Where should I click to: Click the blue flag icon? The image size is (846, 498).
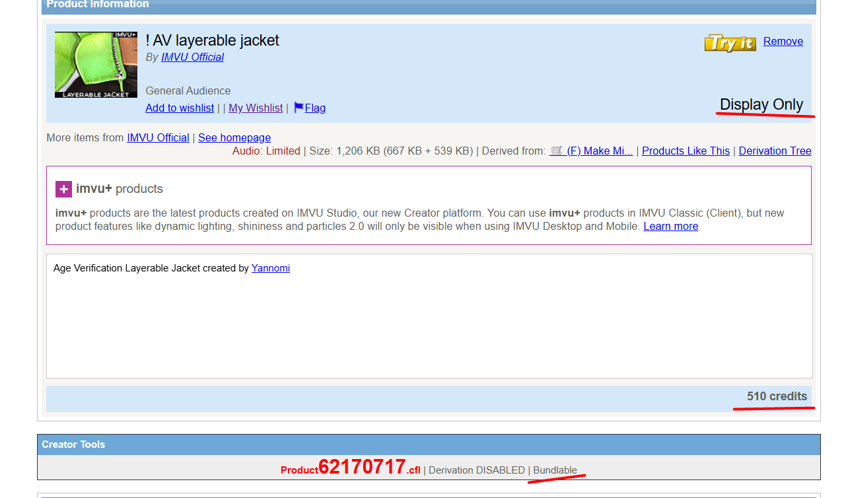299,107
